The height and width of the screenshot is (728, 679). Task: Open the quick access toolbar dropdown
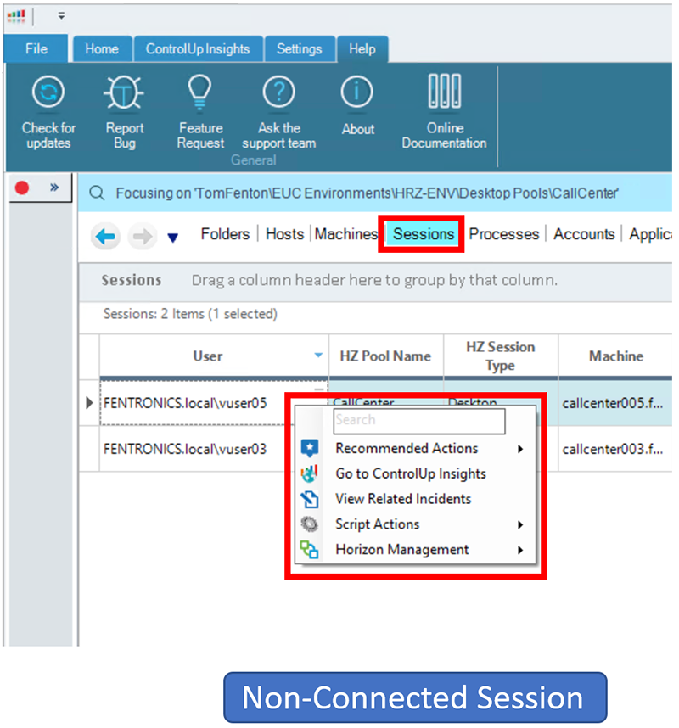pyautogui.click(x=61, y=16)
